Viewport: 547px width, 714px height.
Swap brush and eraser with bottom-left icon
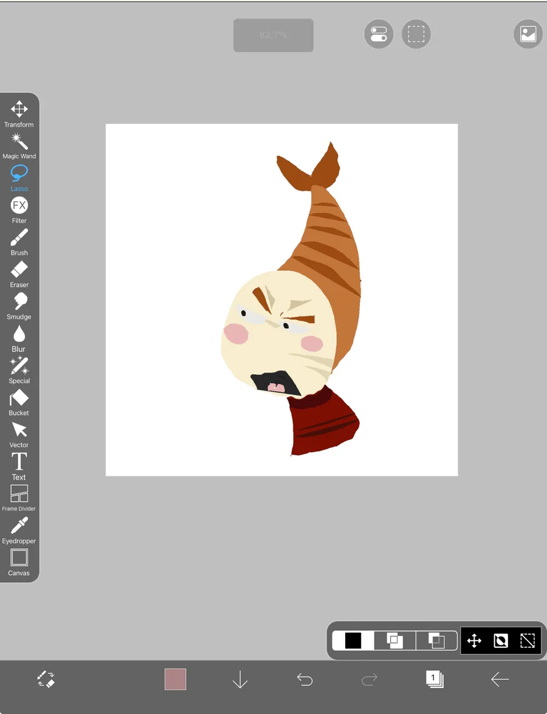[46, 679]
